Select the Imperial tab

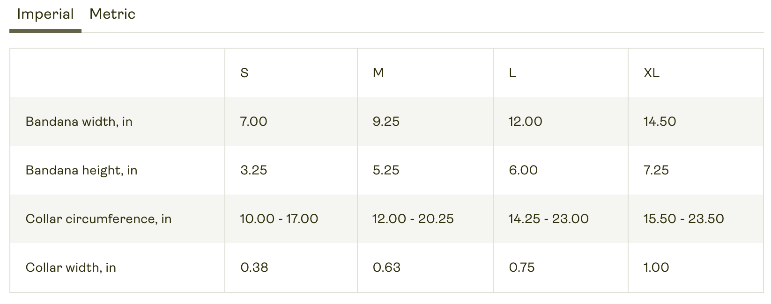(x=45, y=14)
